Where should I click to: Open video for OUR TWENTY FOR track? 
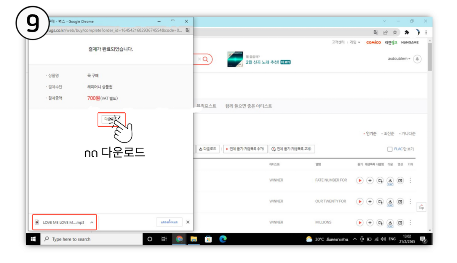(400, 201)
